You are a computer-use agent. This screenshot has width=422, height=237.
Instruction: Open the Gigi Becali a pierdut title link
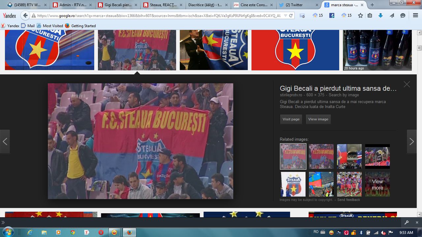338,88
